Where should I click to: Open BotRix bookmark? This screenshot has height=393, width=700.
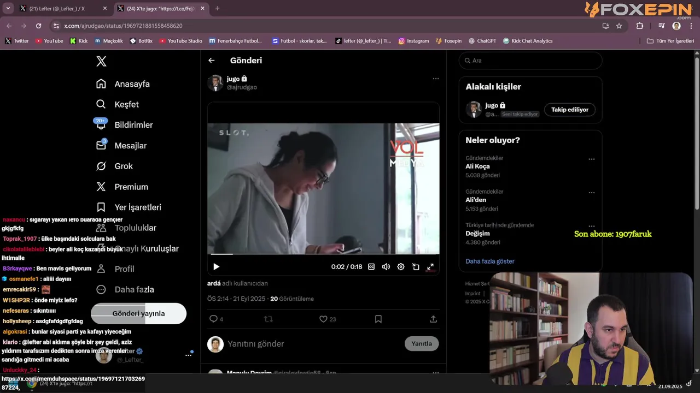point(141,41)
